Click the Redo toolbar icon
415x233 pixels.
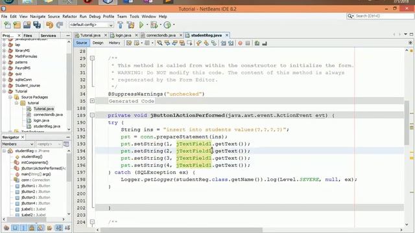click(x=60, y=25)
